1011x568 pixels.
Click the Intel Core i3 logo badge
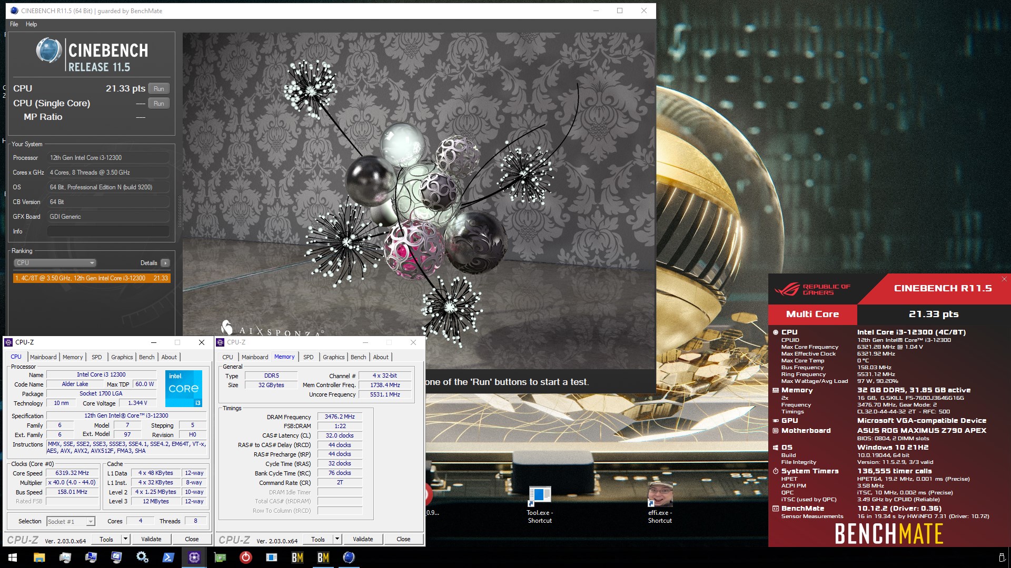[184, 389]
